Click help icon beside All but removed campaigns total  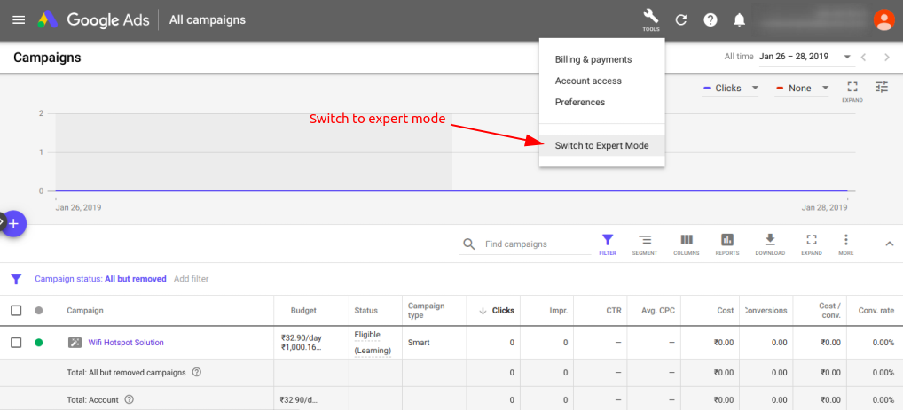tap(196, 372)
